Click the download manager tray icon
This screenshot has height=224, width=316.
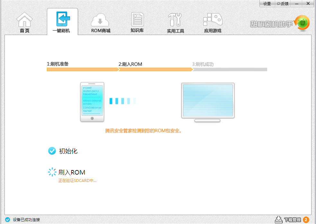pyautogui.click(x=278, y=220)
